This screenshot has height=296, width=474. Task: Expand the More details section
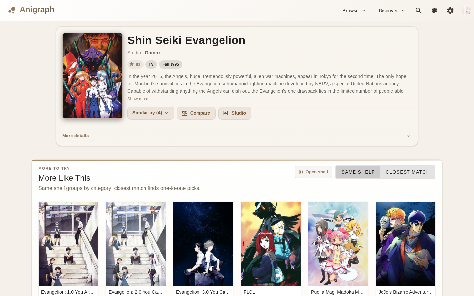237,136
